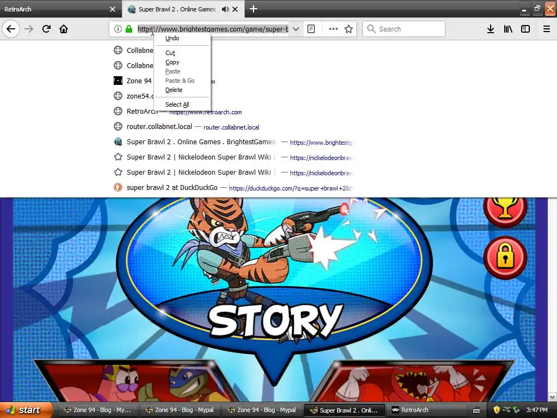Choose Delete in the context menu
Image resolution: width=557 pixels, height=418 pixels.
click(183, 90)
